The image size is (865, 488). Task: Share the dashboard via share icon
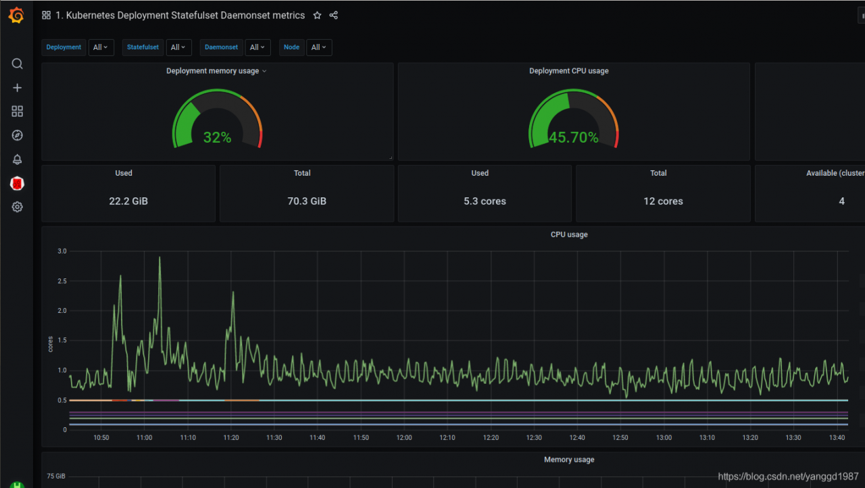(334, 16)
